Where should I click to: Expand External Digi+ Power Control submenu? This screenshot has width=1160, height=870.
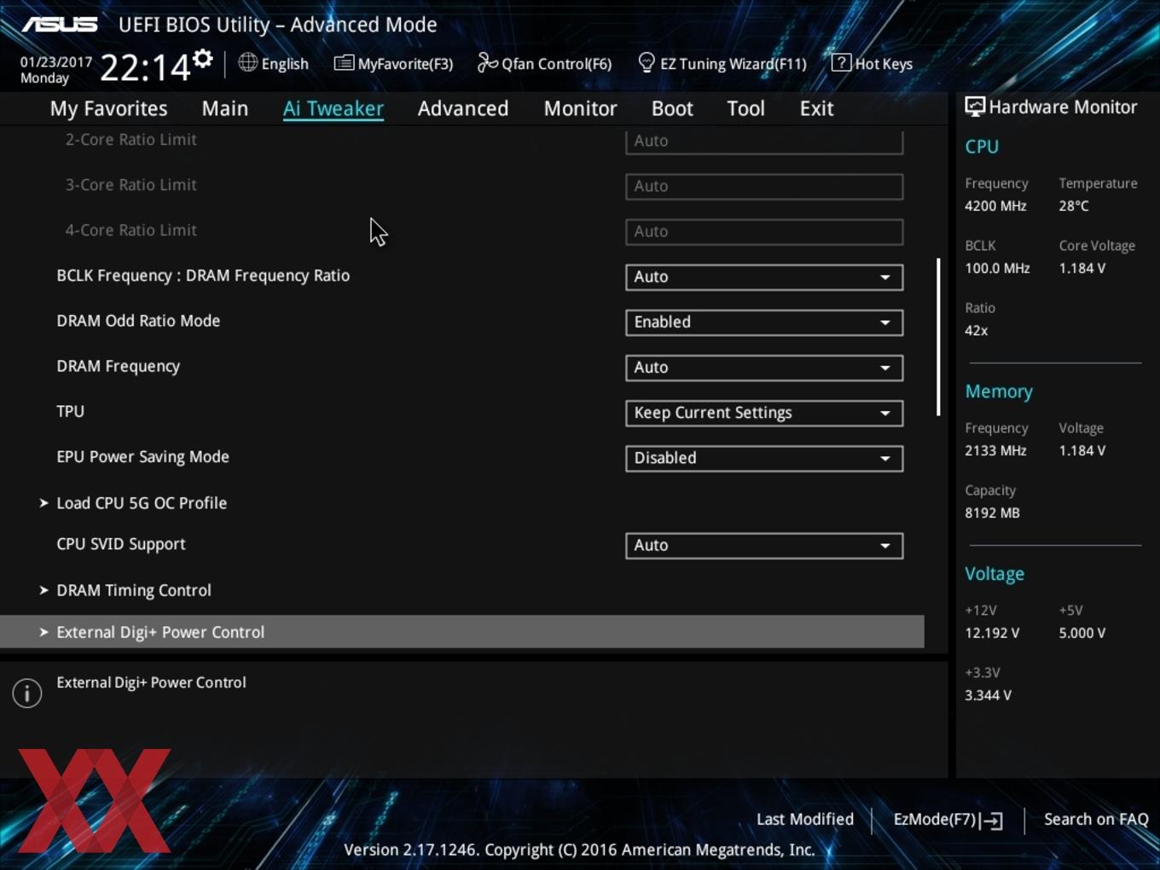coord(461,632)
